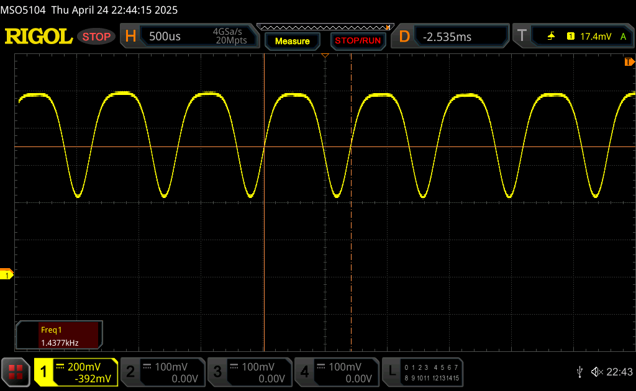Viewport: 636px width, 391px height.
Task: Click the digital channels 0-15 listing
Action: tap(432, 373)
